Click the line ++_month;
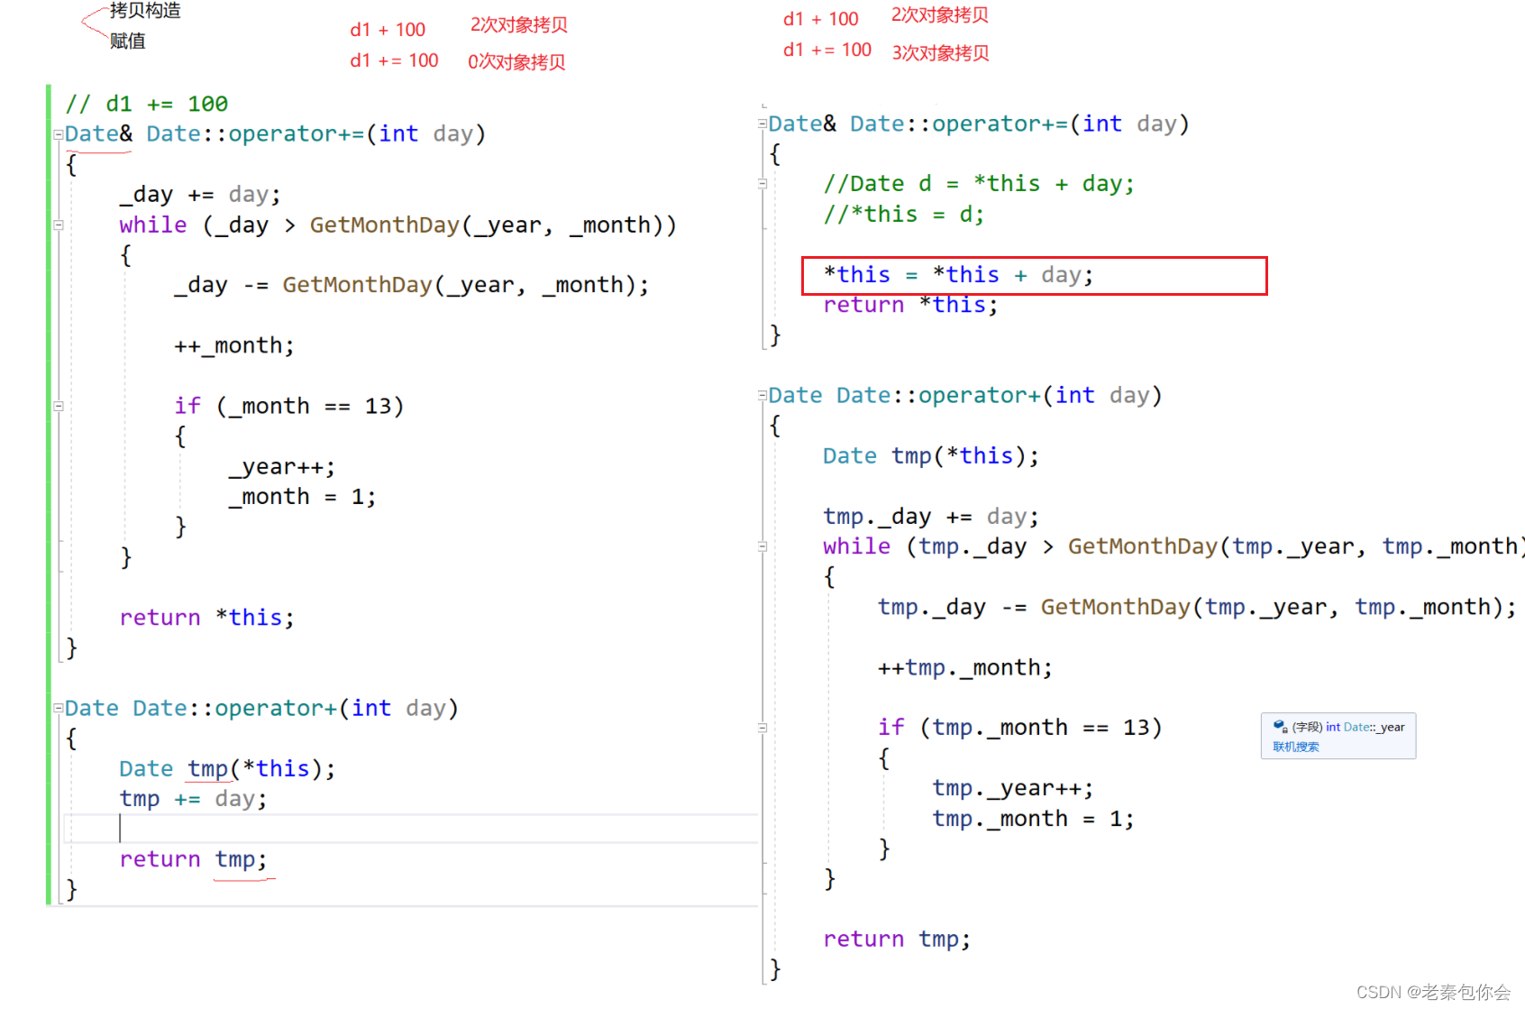1525x1009 pixels. [234, 346]
